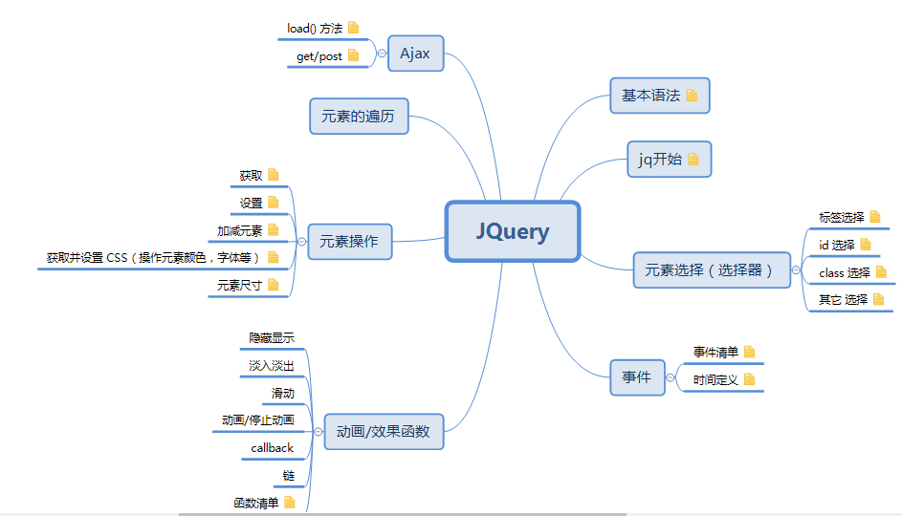Open the note icon beside load() 方法

coord(353,28)
